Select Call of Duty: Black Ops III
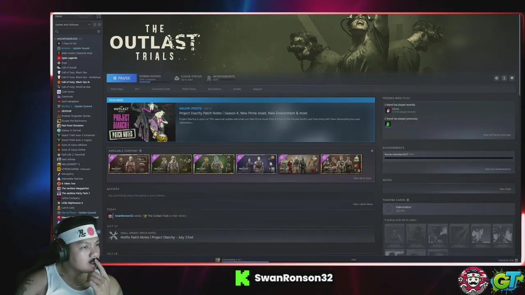 [x=75, y=82]
